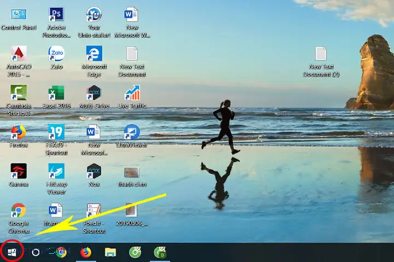394x262 pixels.
Task: Open File Explorer from the taskbar
Action: tap(111, 252)
